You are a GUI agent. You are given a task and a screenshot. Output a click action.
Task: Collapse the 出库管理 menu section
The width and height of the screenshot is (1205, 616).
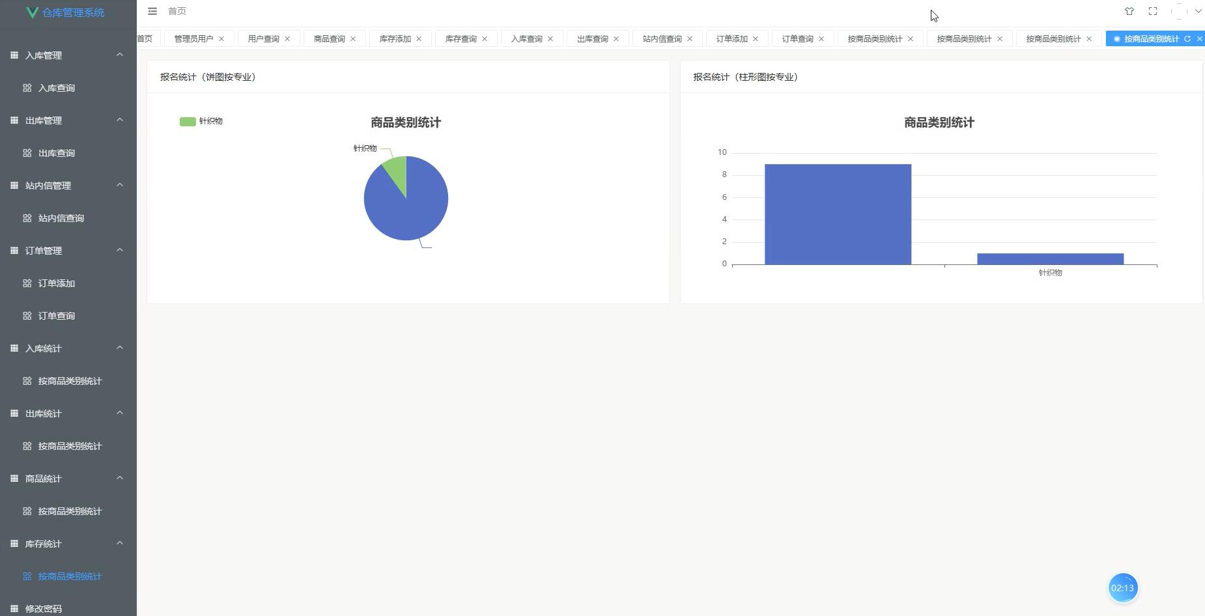[119, 120]
